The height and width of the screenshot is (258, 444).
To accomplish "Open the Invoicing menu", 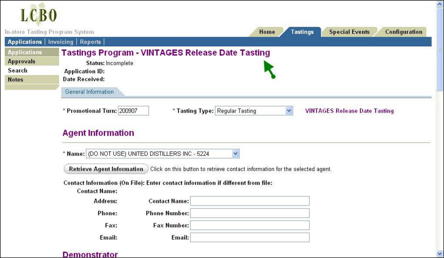I will [61, 42].
